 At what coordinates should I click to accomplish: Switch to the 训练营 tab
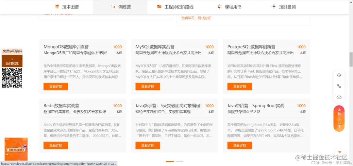(x=120, y=7)
